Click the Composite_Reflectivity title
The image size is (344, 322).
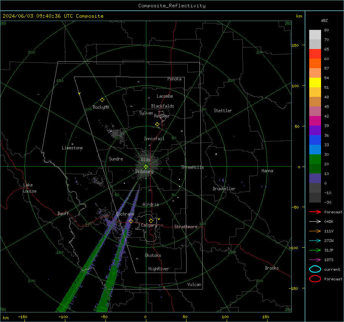click(172, 6)
